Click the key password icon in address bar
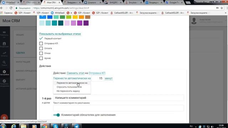228x128 pixels. (x=217, y=8)
